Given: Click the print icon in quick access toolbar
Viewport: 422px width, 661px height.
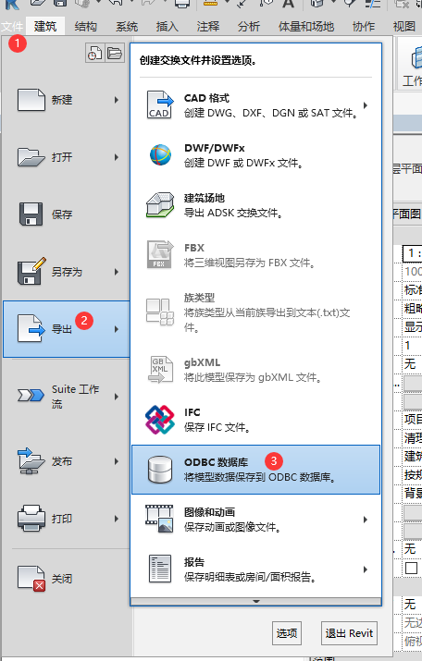Looking at the screenshot, I should tap(182, 4).
